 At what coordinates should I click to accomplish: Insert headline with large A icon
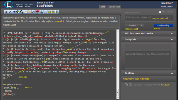coord(21,12)
